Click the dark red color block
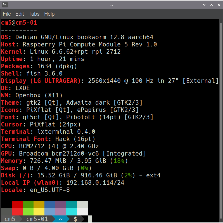 [17, 205]
